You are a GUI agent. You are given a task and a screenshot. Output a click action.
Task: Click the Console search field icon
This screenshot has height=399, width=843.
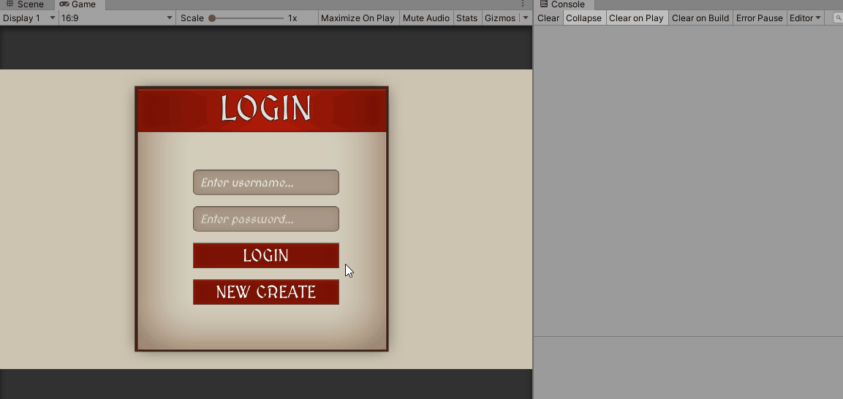[838, 18]
